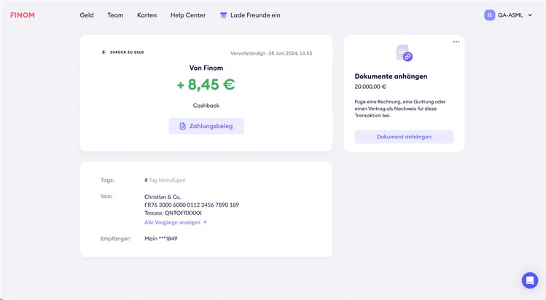Screen dimensions: 546x300
Task: Open the Geld menu
Action: (87, 15)
